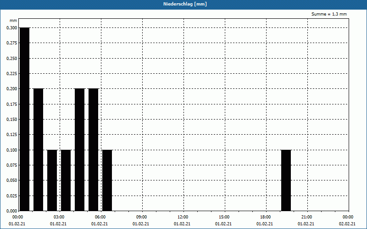Click the 0,200 bar ending at 06:00
This screenshot has width=367, height=229.
[94, 150]
